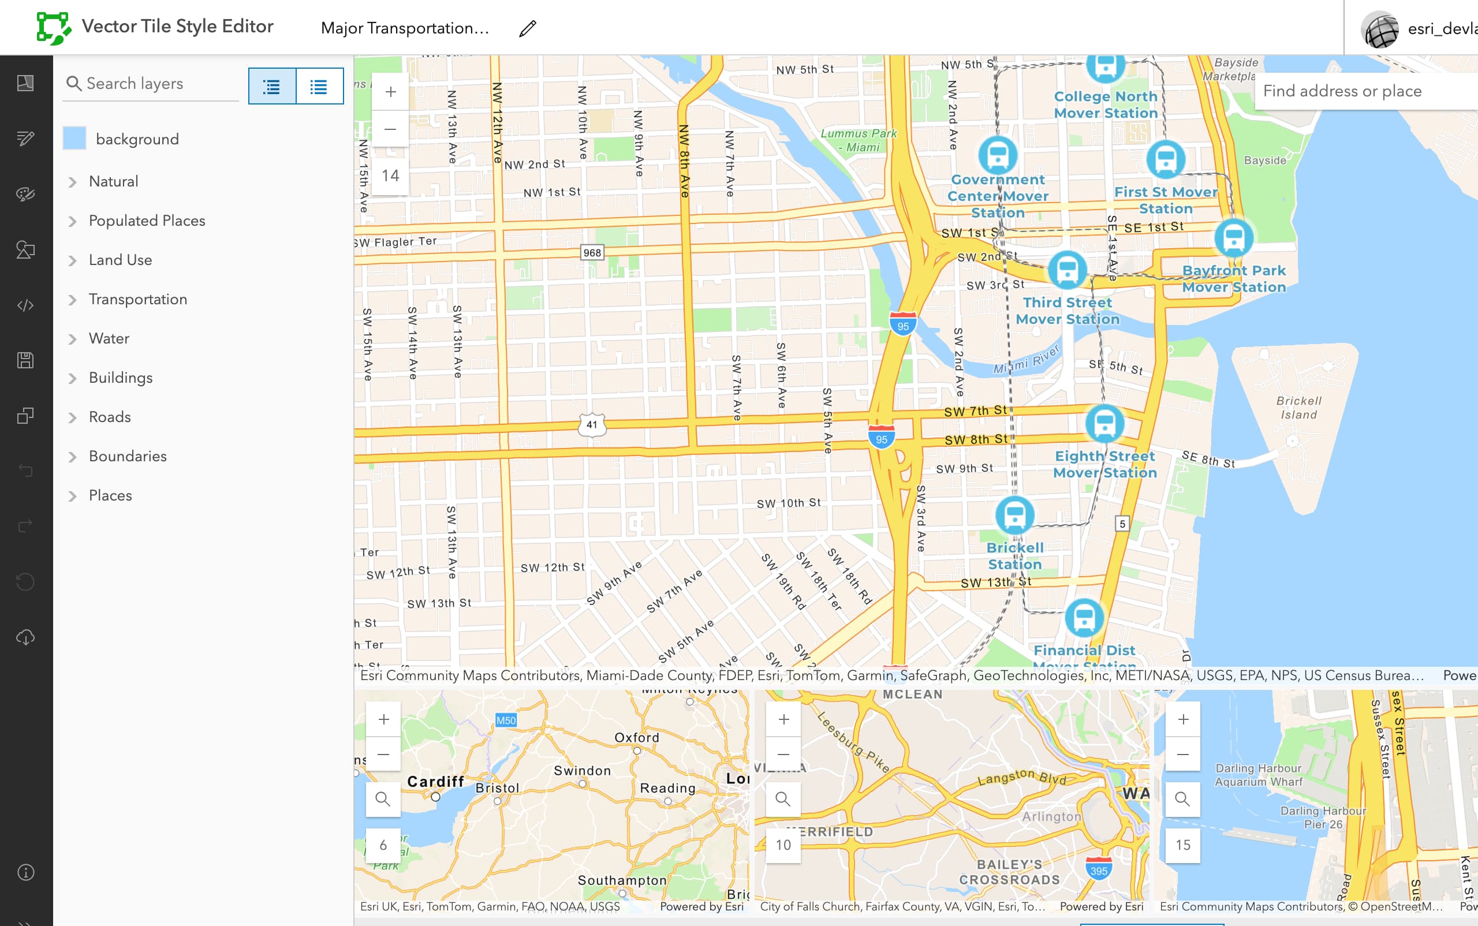Image resolution: width=1478 pixels, height=926 pixels.
Task: Click the Vector Tile Style Editor logo
Action: click(53, 28)
